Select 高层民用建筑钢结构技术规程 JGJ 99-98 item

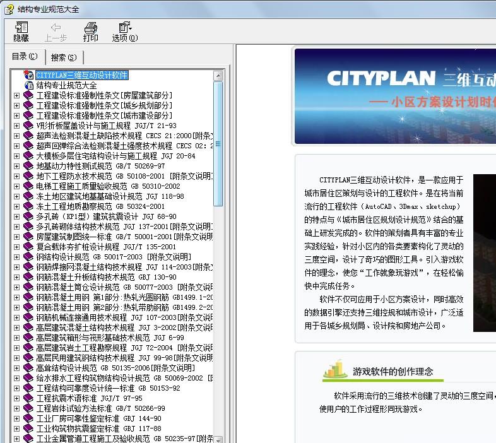(x=124, y=358)
